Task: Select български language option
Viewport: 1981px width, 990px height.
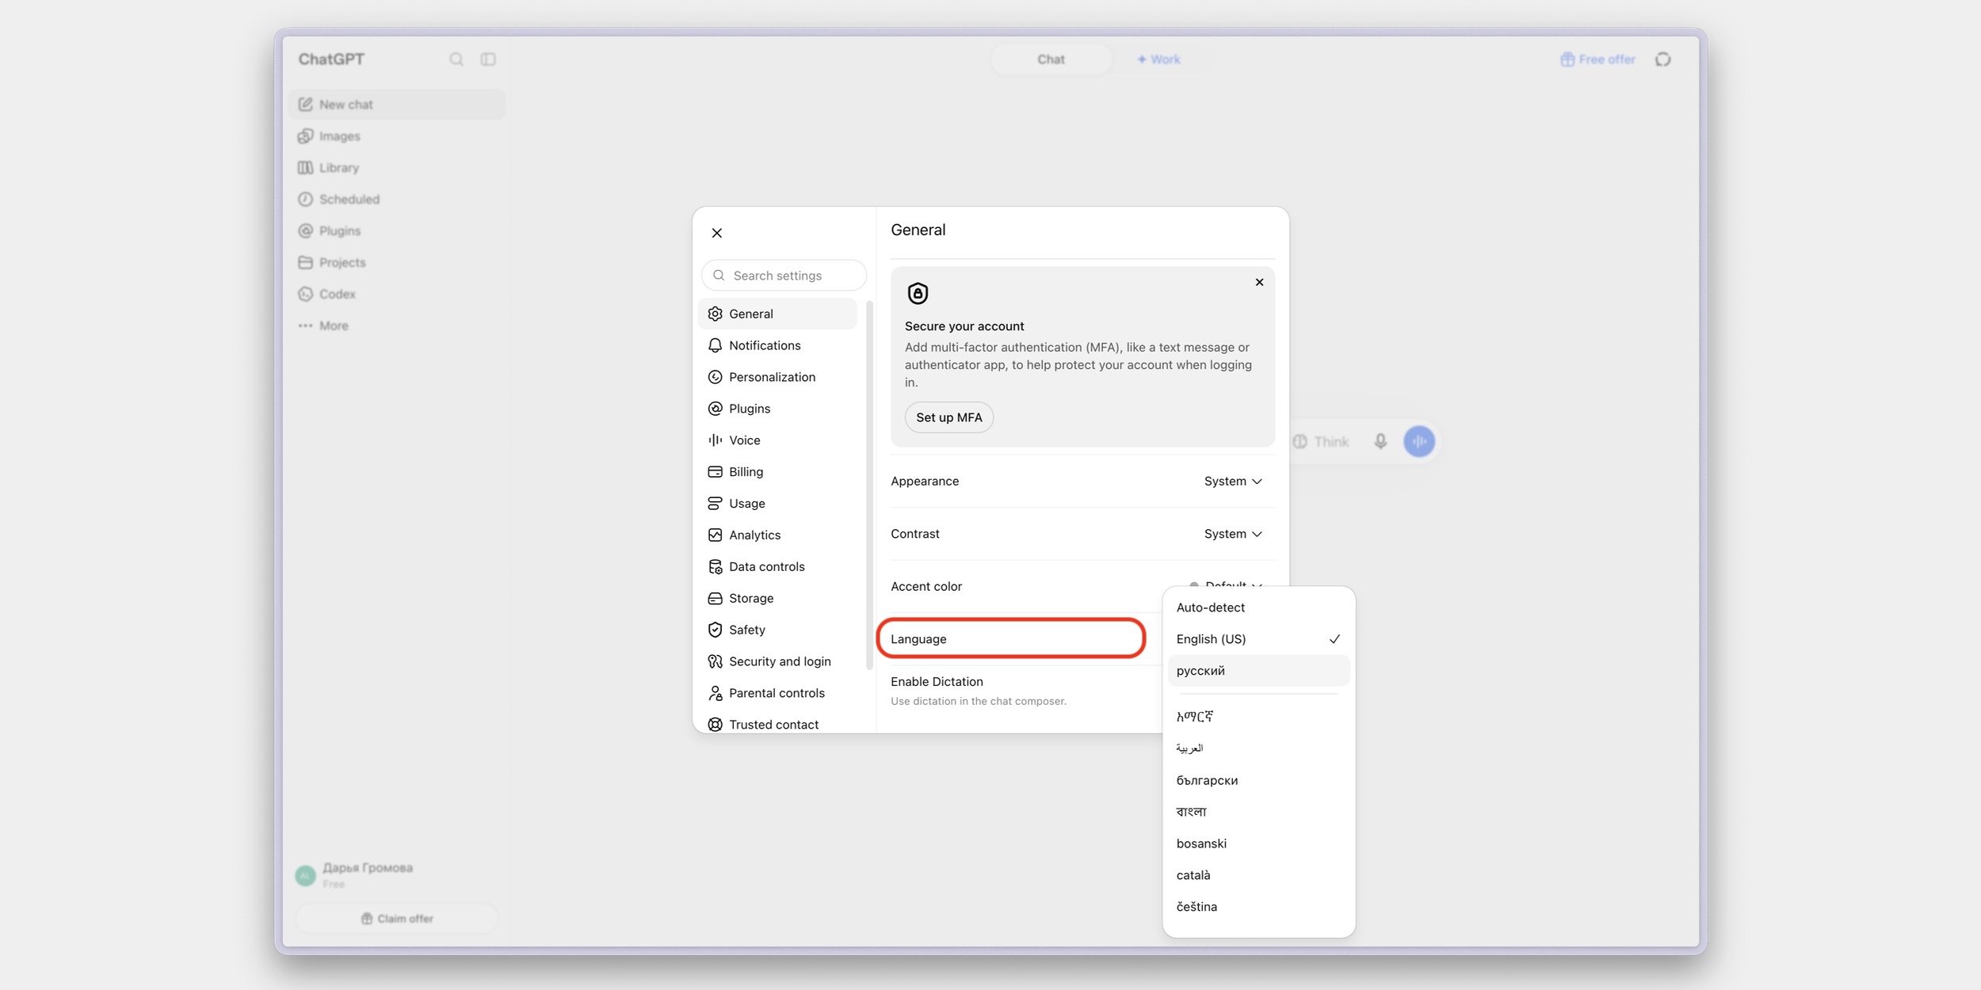Action: [1258, 781]
